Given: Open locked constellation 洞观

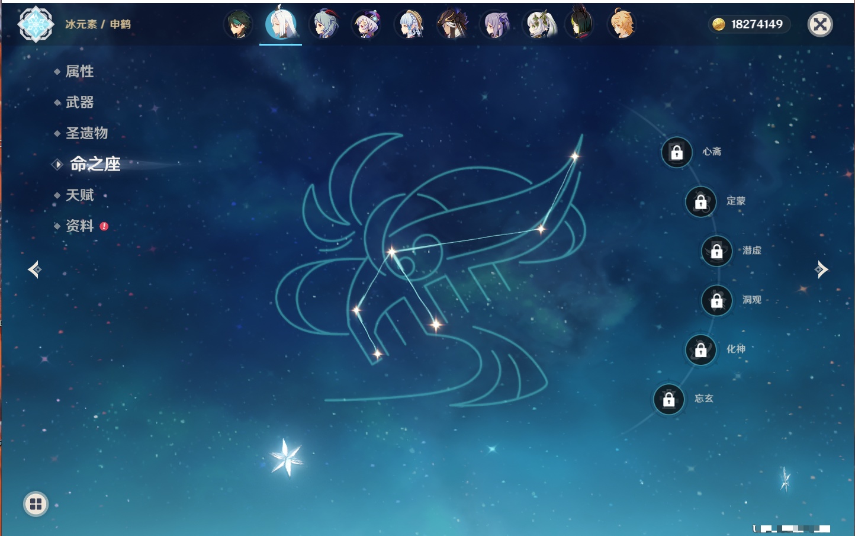Looking at the screenshot, I should (717, 300).
